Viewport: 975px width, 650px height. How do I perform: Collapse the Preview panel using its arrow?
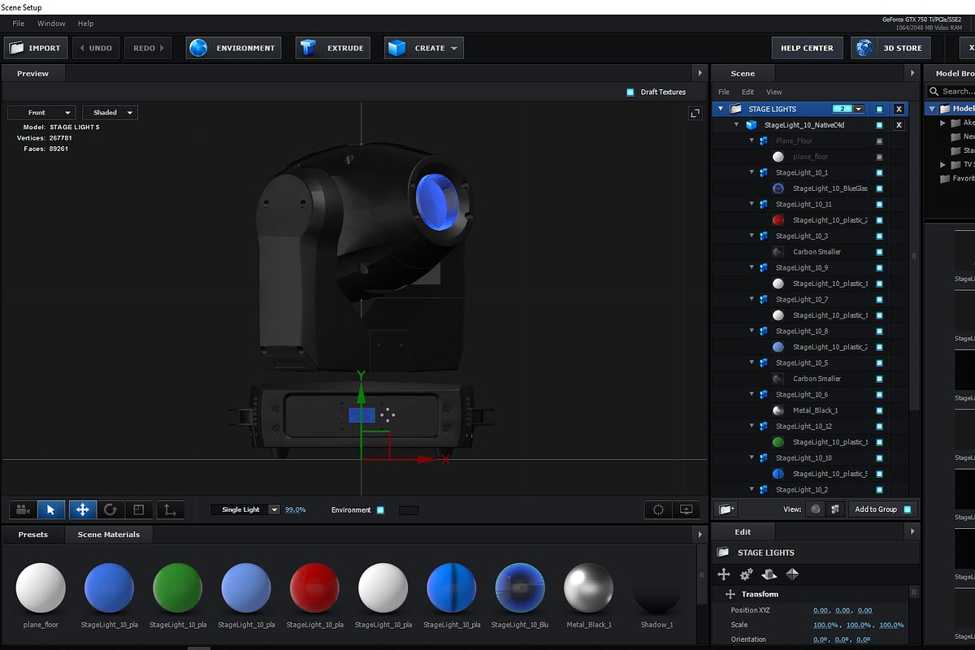[x=700, y=73]
